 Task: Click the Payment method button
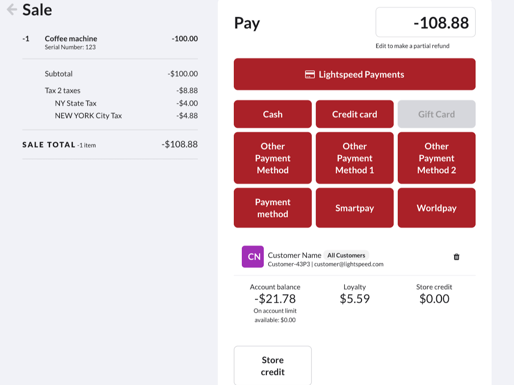point(272,208)
